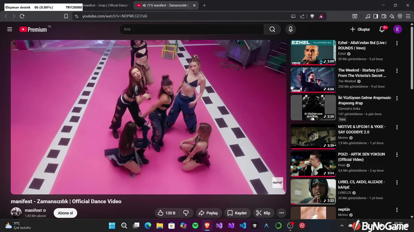
Task: Save video with the Kaydet button
Action: (x=237, y=213)
